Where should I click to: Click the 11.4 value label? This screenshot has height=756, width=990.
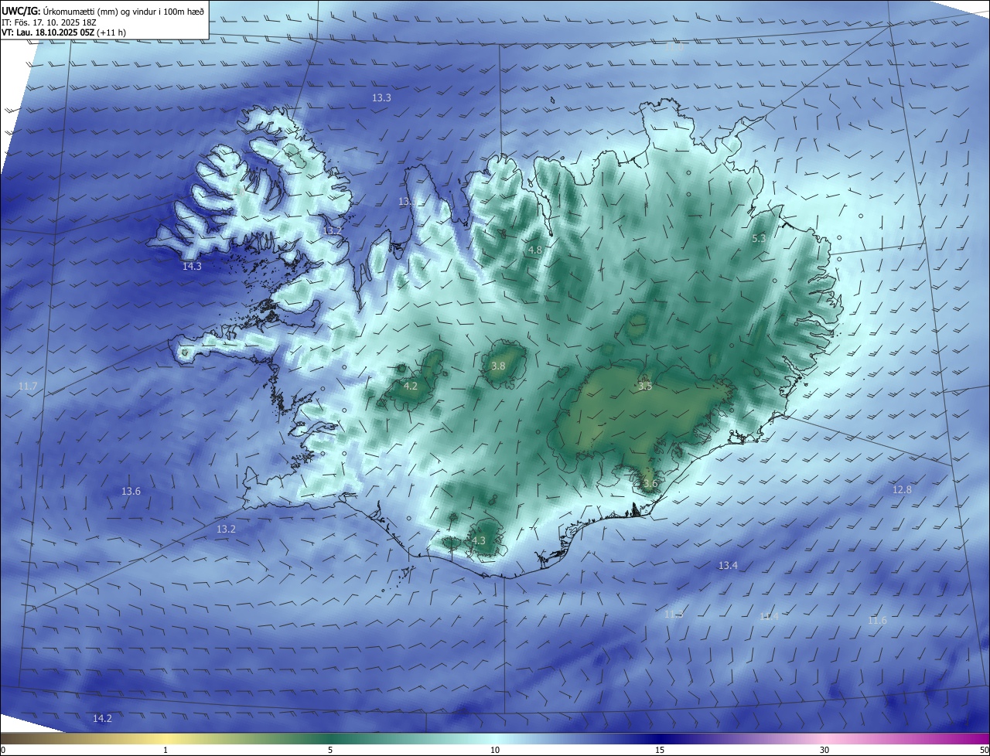coord(769,616)
